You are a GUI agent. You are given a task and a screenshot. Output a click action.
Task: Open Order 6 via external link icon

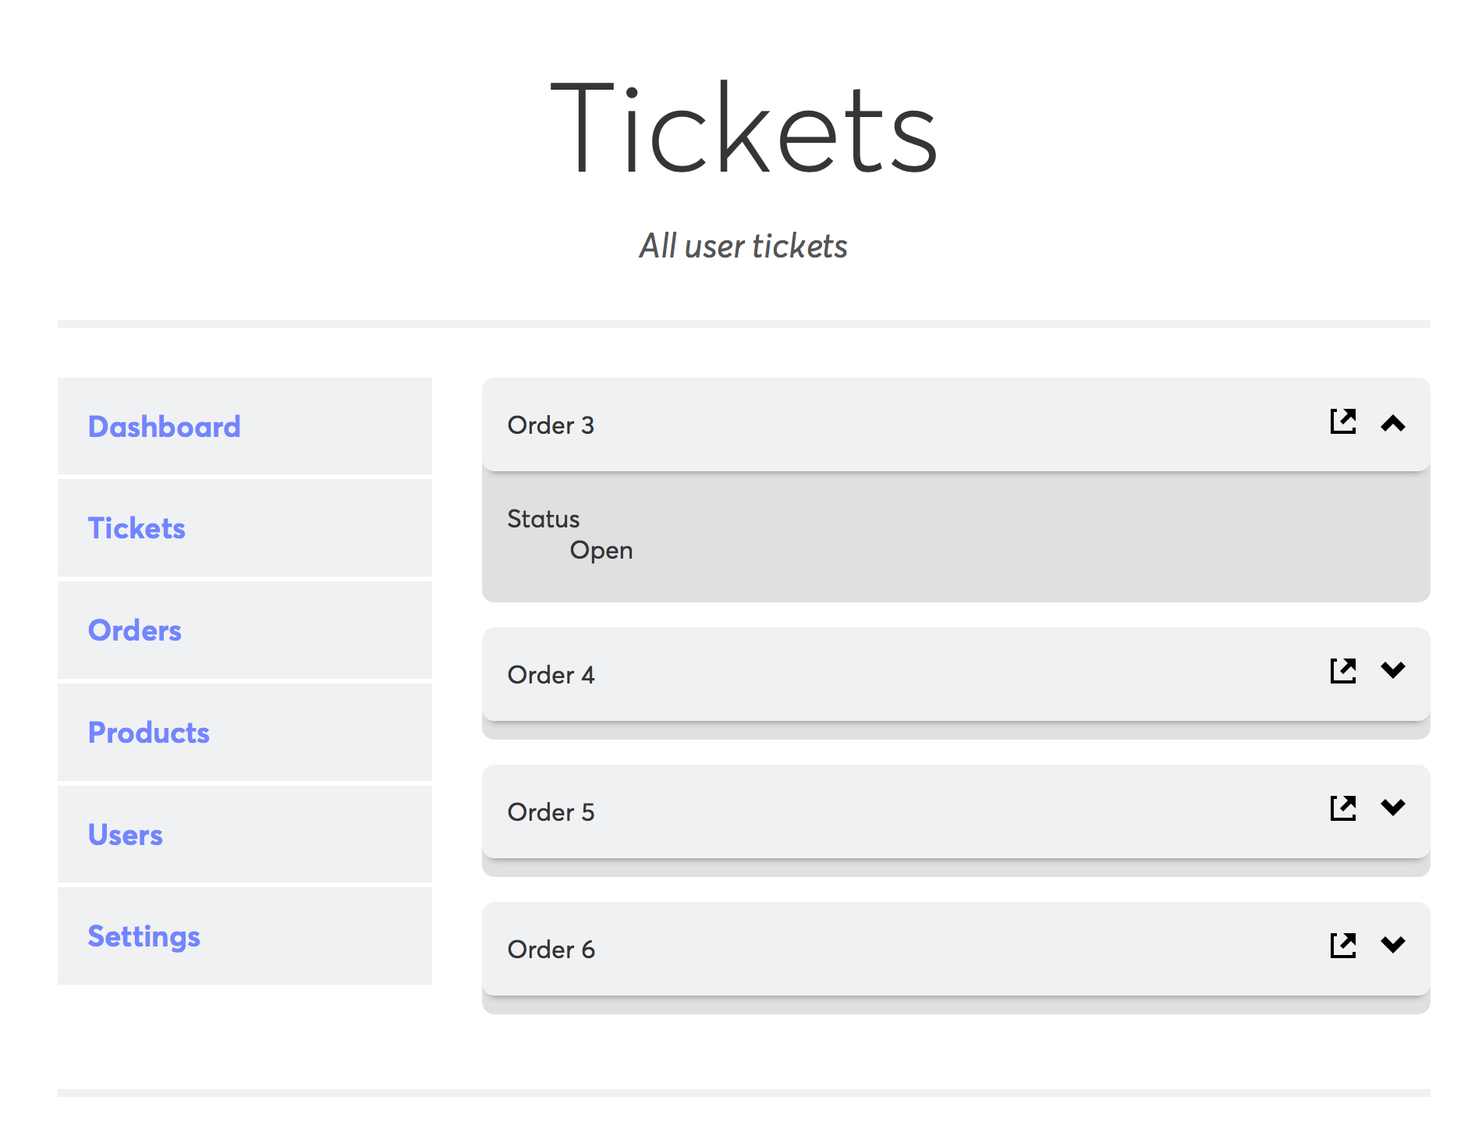tap(1342, 945)
